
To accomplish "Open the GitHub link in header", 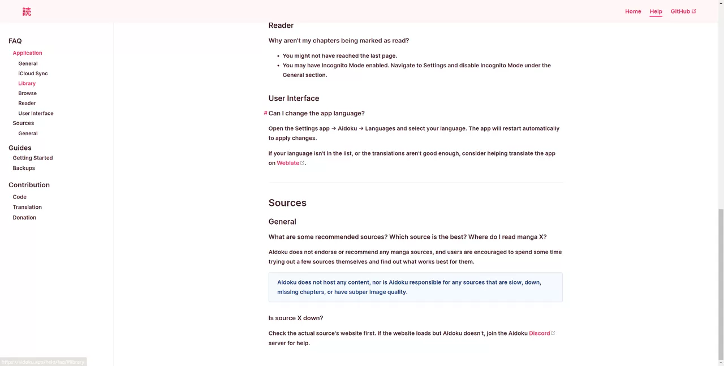I will click(x=680, y=11).
